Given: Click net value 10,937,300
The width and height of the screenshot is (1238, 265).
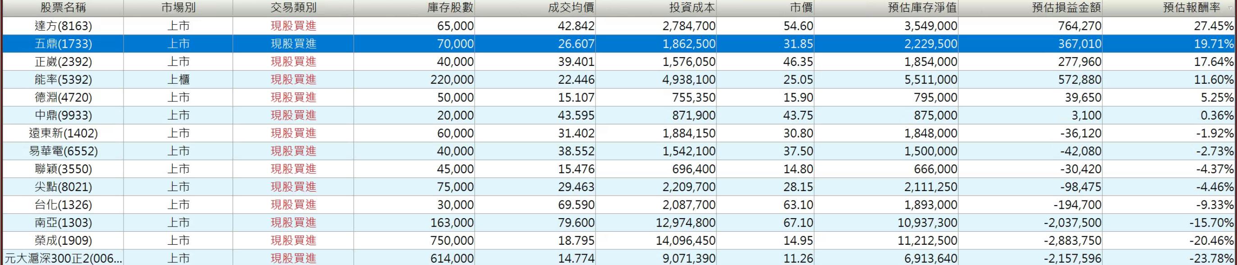Looking at the screenshot, I should (x=927, y=223).
